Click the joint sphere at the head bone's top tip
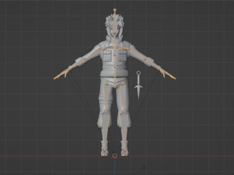Image resolution: width=234 pixels, height=175 pixels. pyautogui.click(x=115, y=10)
